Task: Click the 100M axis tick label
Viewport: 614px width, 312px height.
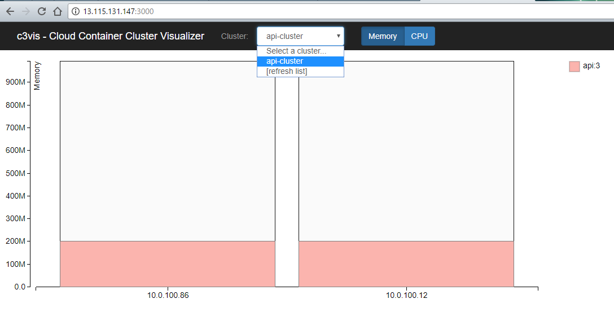Action: (x=16, y=264)
